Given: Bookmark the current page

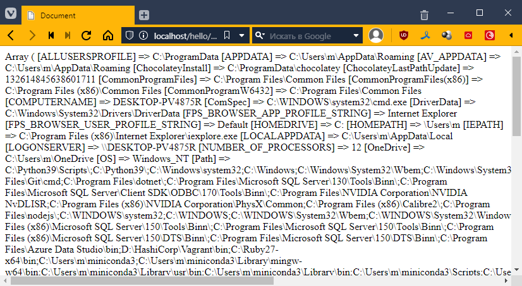Looking at the screenshot, I should click(x=226, y=35).
